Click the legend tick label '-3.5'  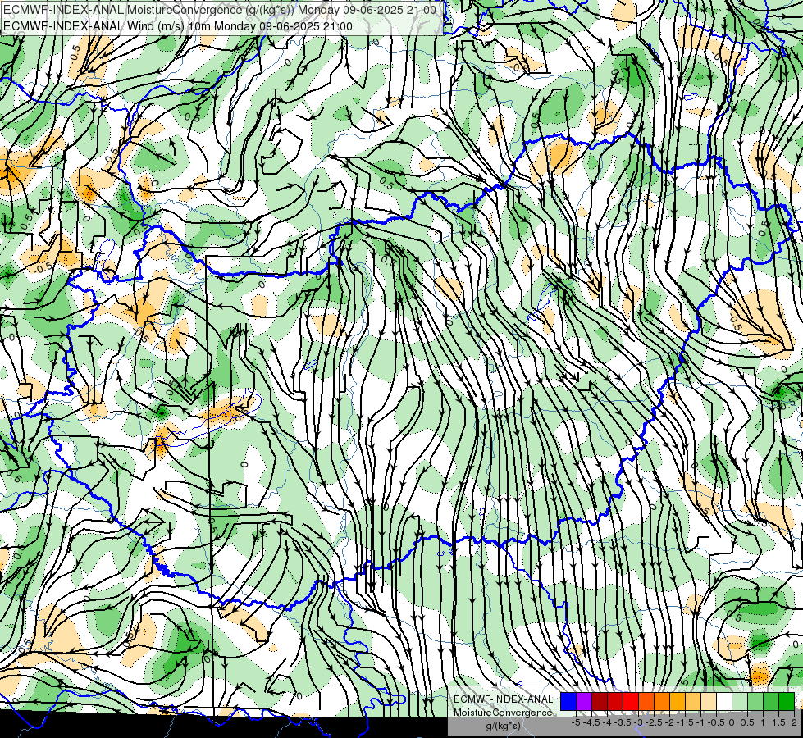pyautogui.click(x=623, y=722)
